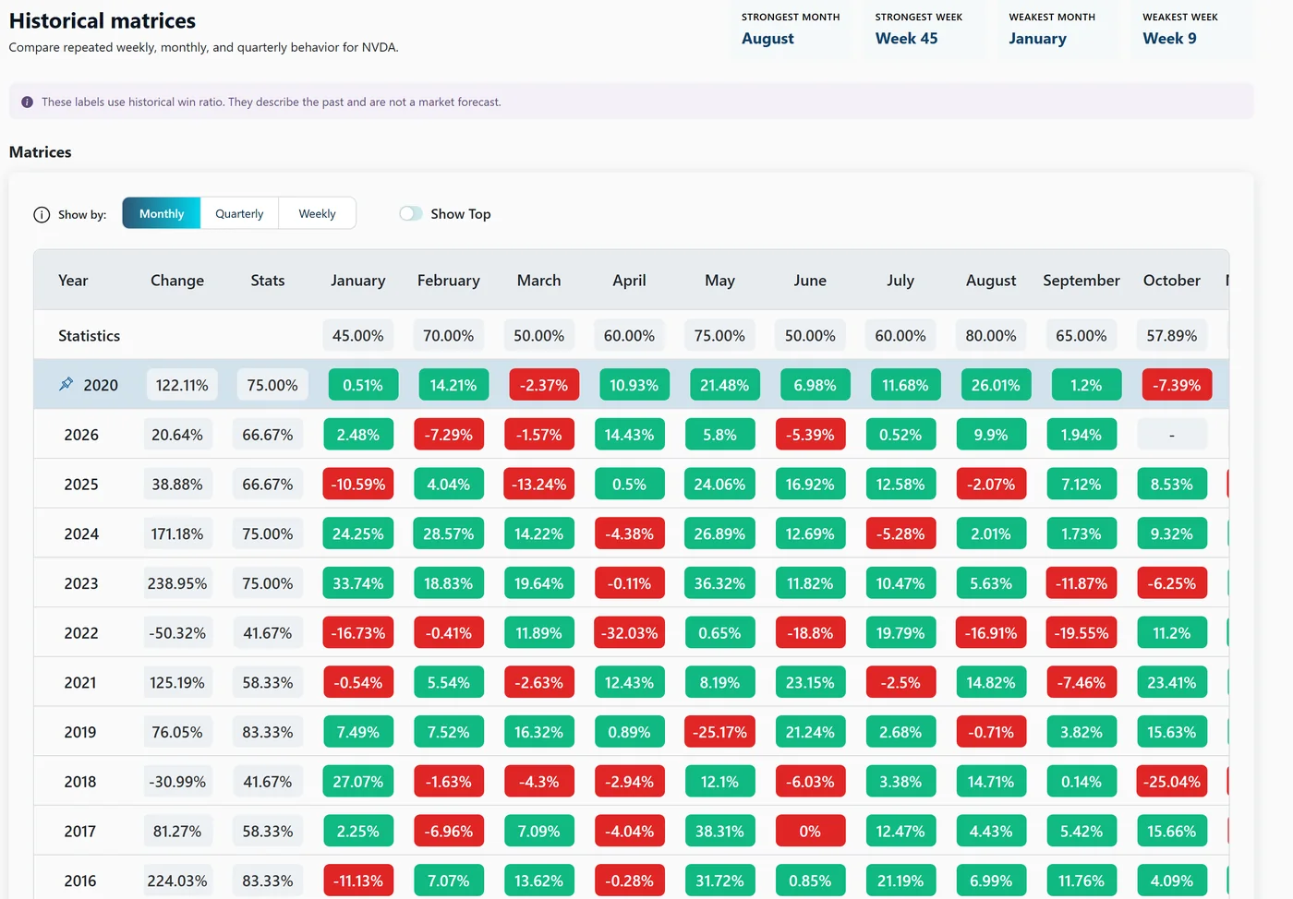1293x899 pixels.
Task: Click the info icon beside Show by
Action: click(x=42, y=214)
